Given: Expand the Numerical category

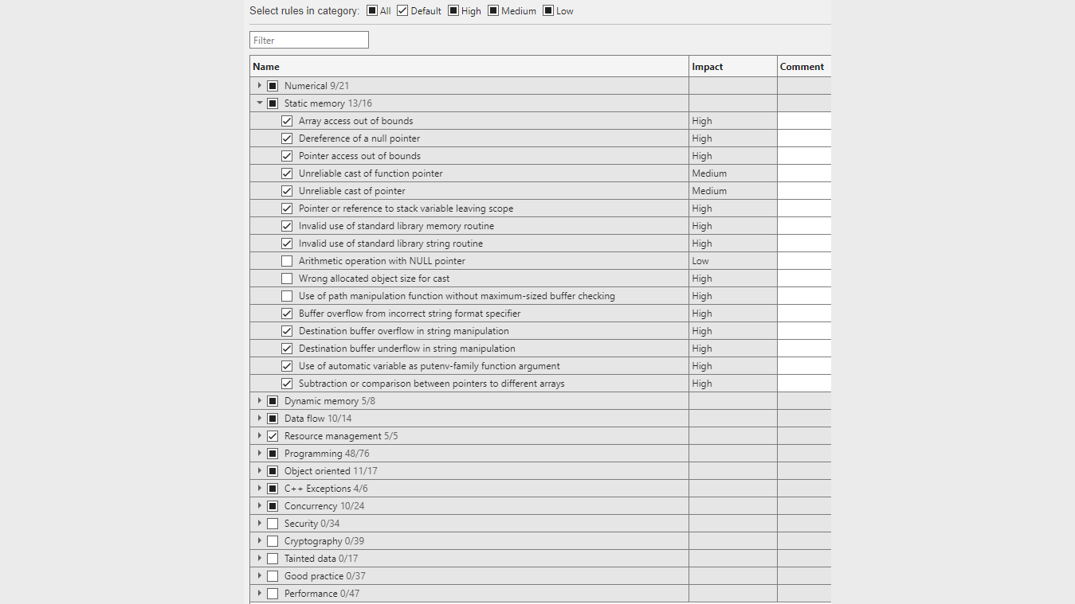Looking at the screenshot, I should [x=259, y=86].
